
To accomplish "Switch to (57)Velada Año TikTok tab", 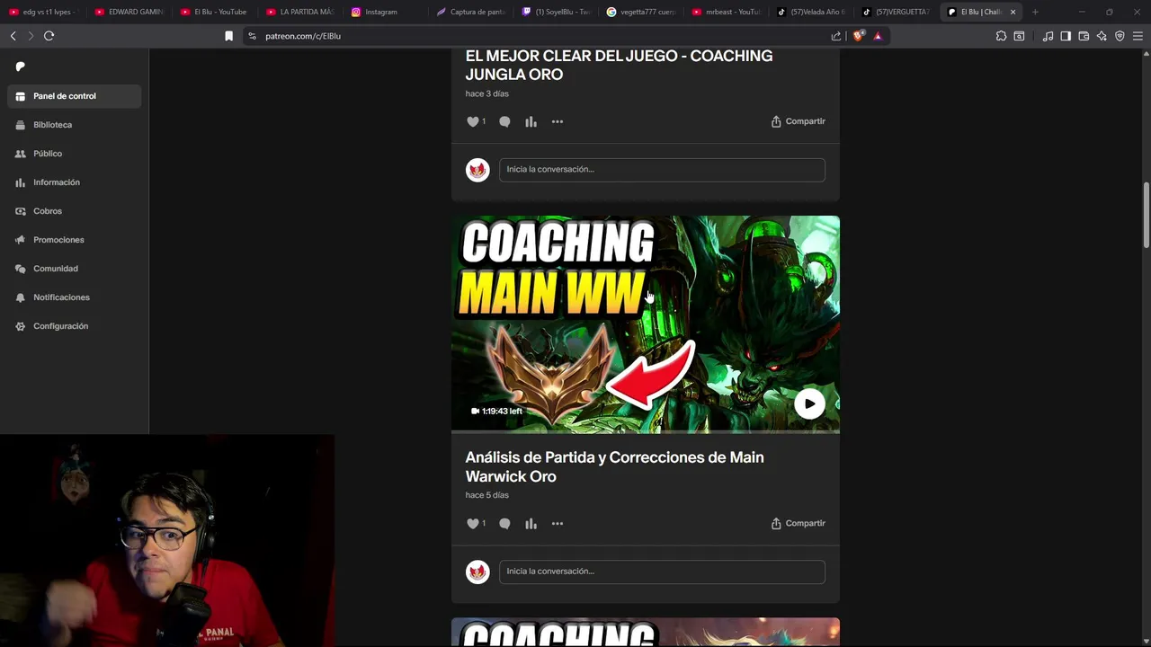I will click(813, 12).
